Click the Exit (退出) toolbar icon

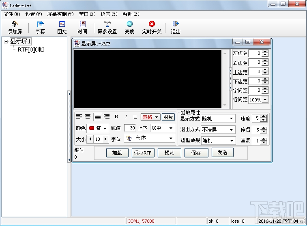coord(176,28)
